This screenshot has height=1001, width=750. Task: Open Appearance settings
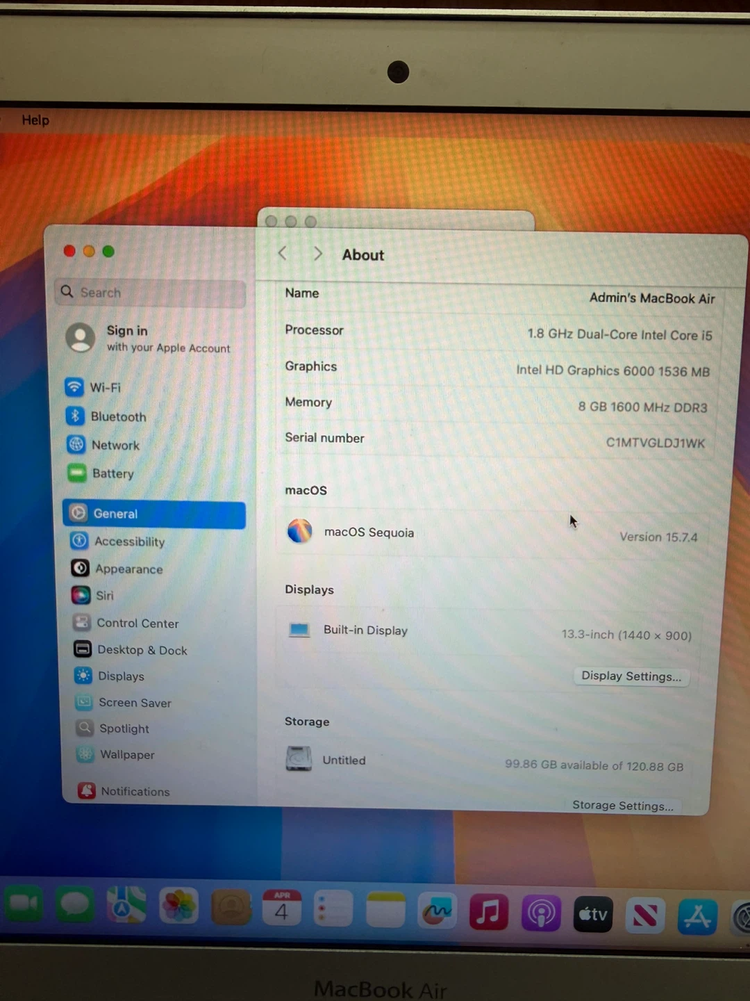[x=117, y=569]
